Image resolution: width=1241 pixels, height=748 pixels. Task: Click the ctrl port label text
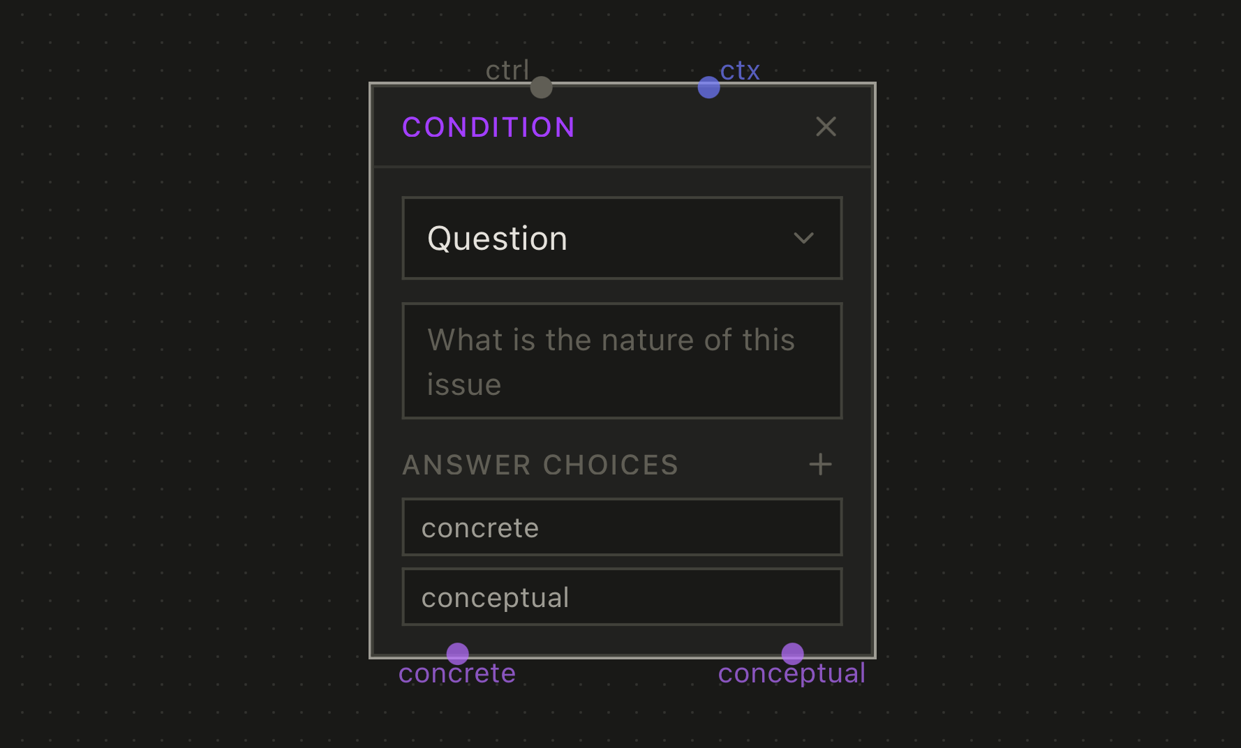click(x=507, y=70)
